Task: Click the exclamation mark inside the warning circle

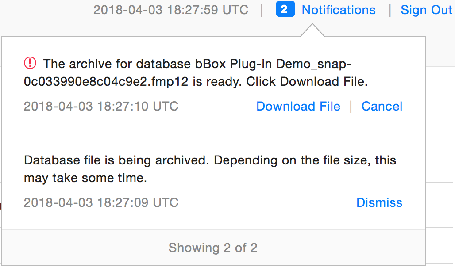Action: coord(29,63)
